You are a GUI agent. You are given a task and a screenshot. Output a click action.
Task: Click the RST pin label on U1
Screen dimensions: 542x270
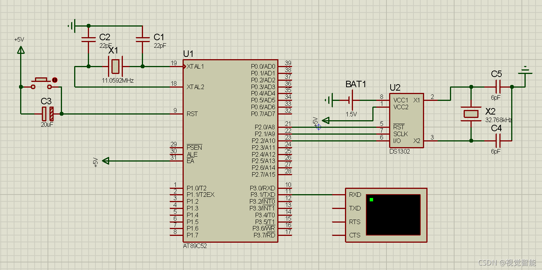point(192,114)
